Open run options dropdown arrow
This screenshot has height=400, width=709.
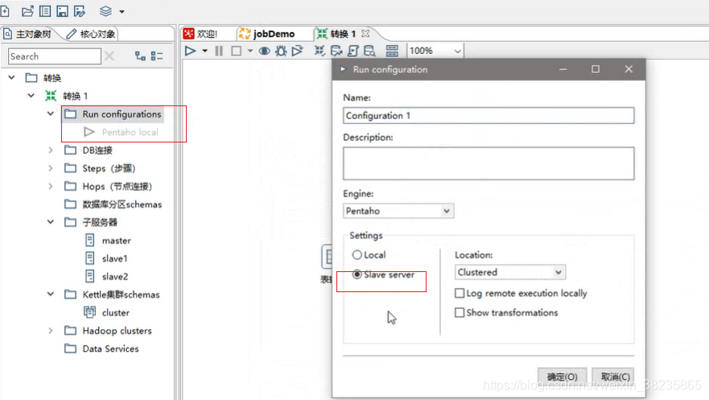pos(205,51)
